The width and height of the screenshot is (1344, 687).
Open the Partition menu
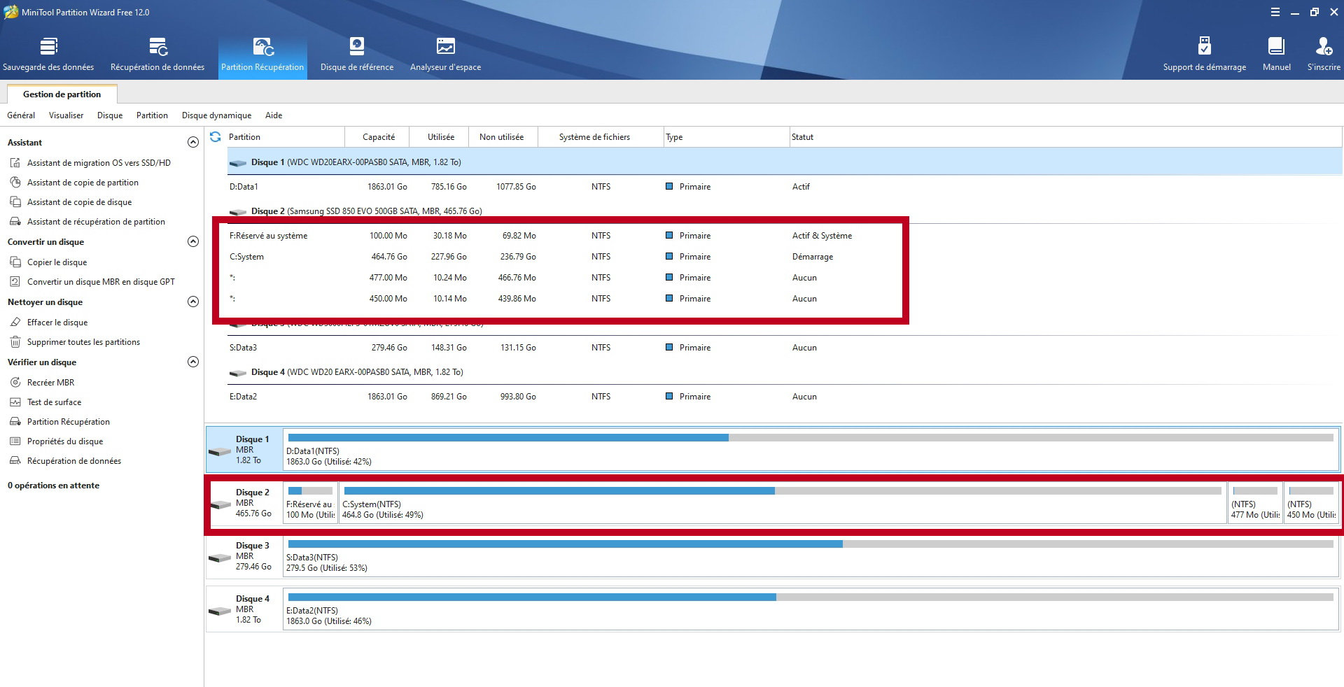coord(152,115)
